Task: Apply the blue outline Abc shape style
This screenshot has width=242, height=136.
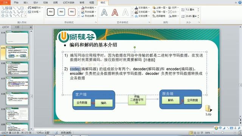Action: [61, 12]
